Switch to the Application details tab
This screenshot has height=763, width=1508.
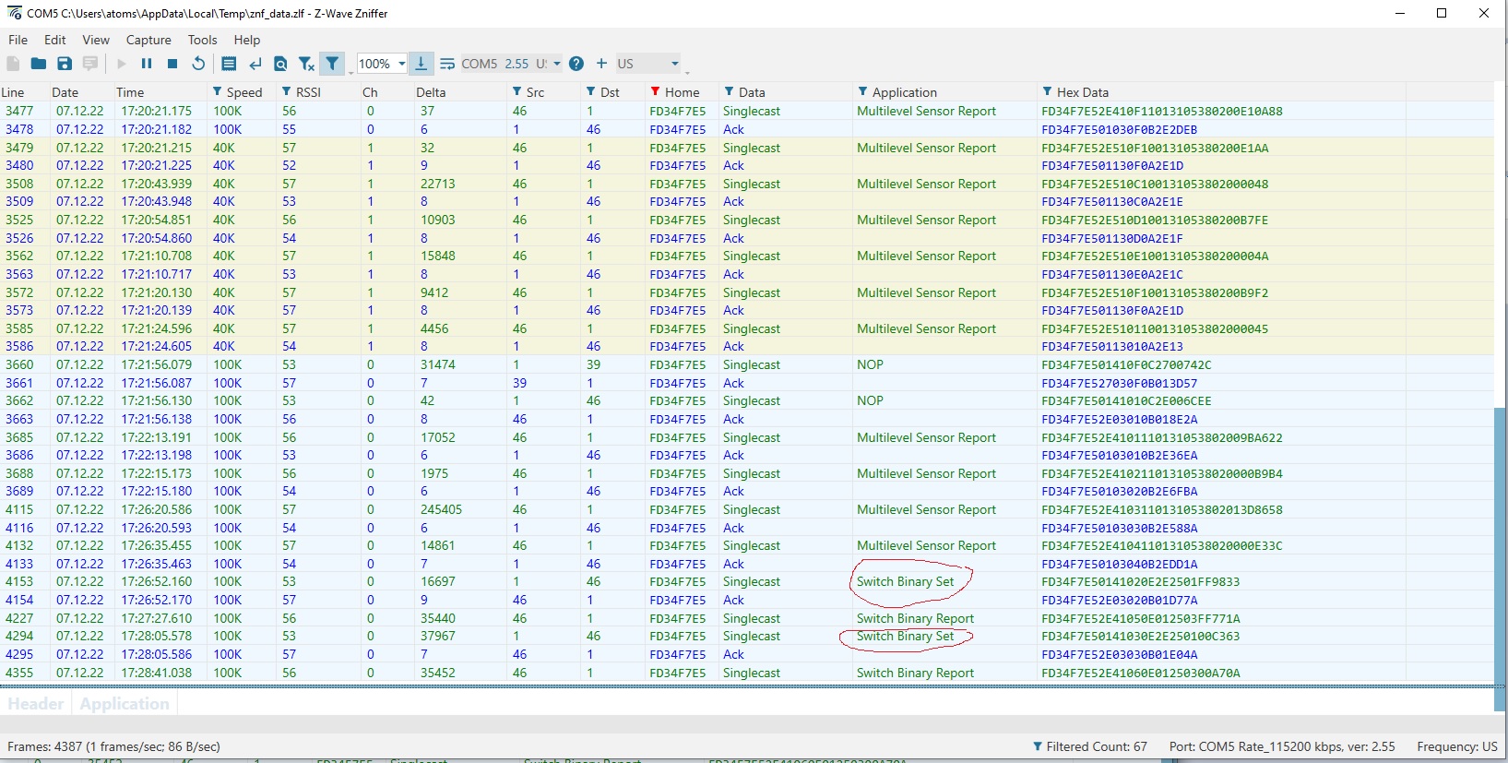tap(125, 704)
